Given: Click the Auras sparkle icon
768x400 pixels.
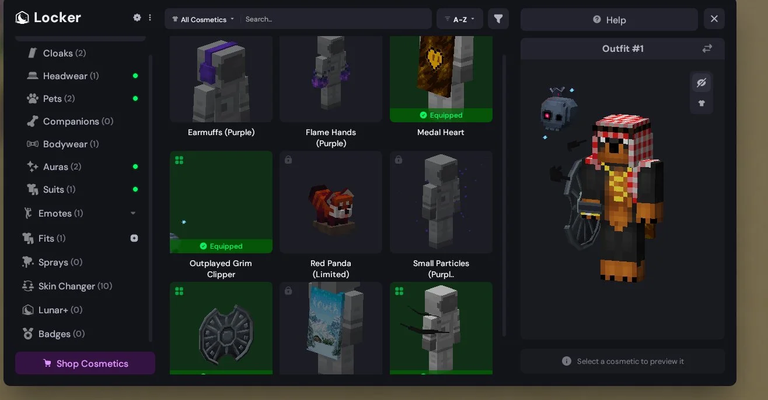Looking at the screenshot, I should click(x=33, y=167).
